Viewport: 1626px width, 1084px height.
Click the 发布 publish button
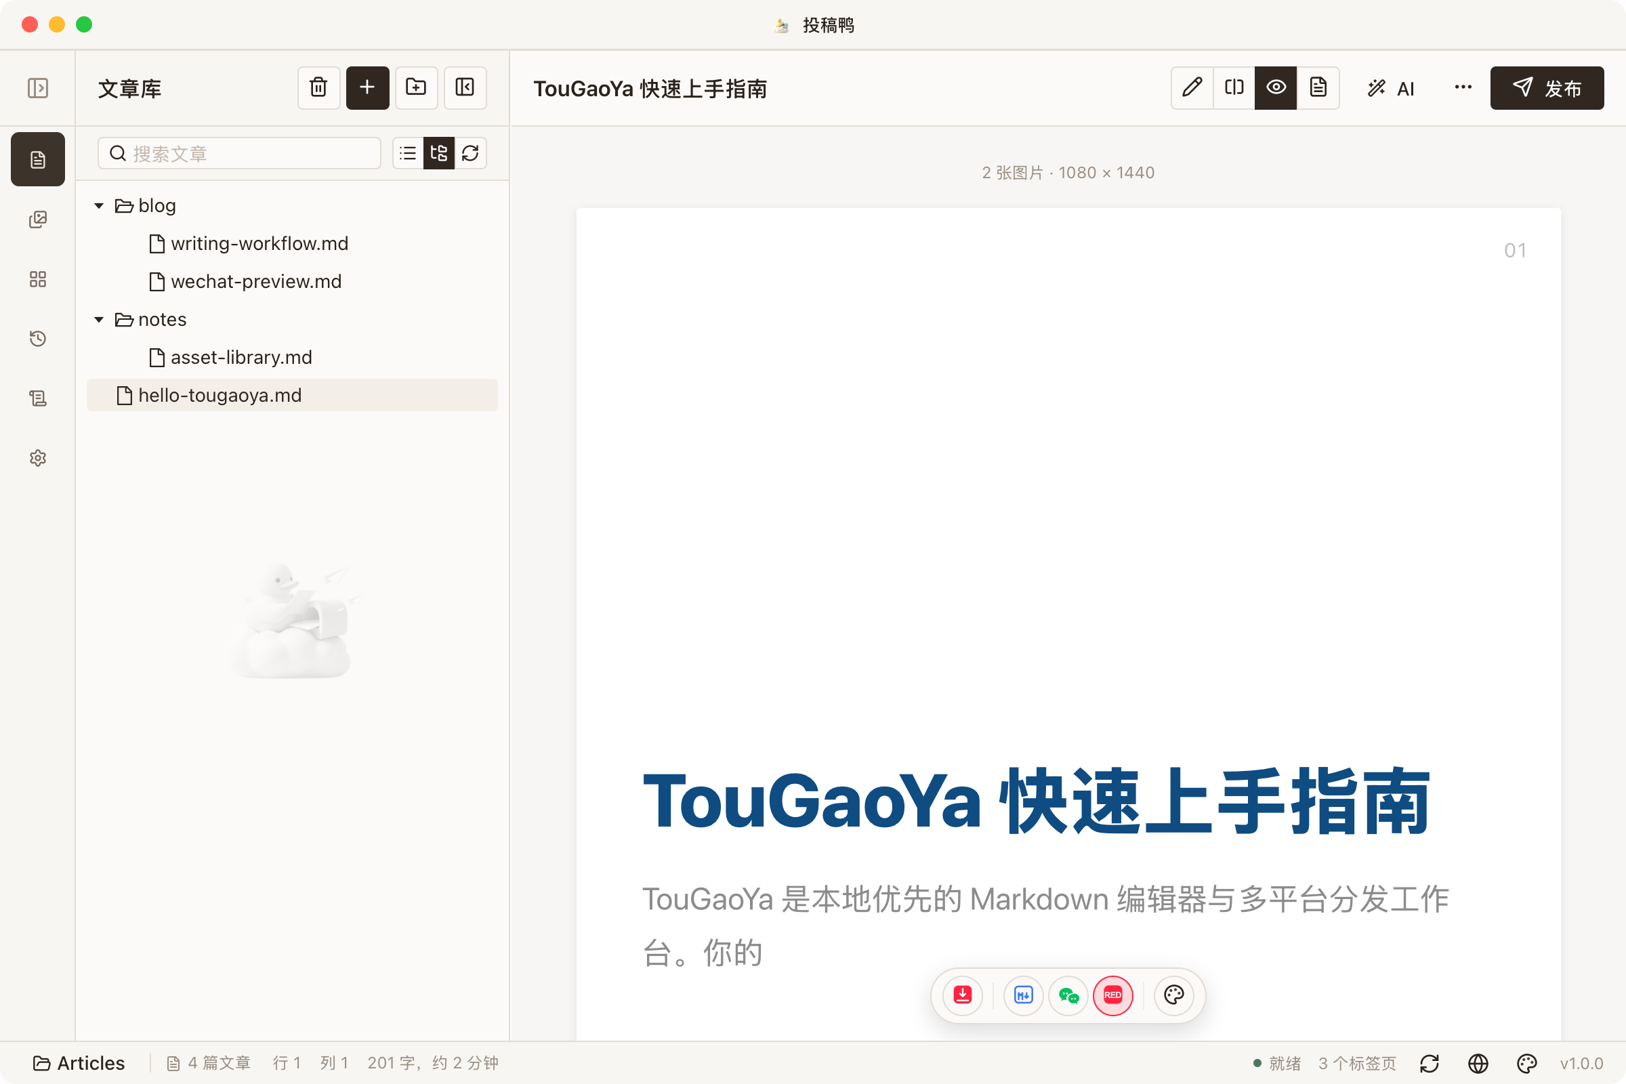pyautogui.click(x=1547, y=88)
